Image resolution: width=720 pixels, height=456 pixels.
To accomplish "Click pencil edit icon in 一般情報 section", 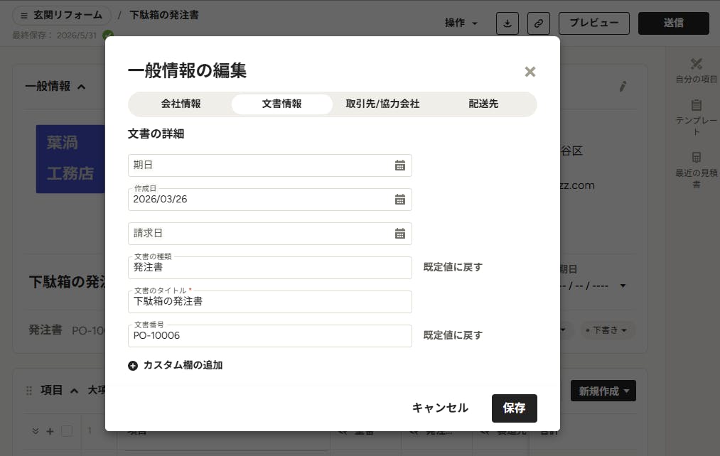I will coord(623,86).
